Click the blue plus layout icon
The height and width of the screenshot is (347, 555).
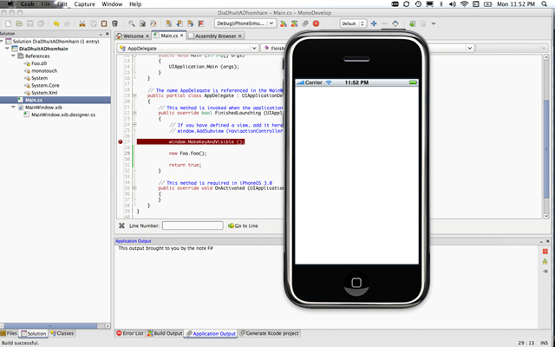pyautogui.click(x=374, y=23)
